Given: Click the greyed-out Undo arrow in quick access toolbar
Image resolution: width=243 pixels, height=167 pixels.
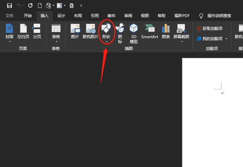Looking at the screenshot, I should point(19,6).
